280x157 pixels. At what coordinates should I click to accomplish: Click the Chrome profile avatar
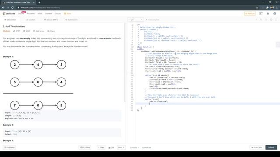[272, 7]
